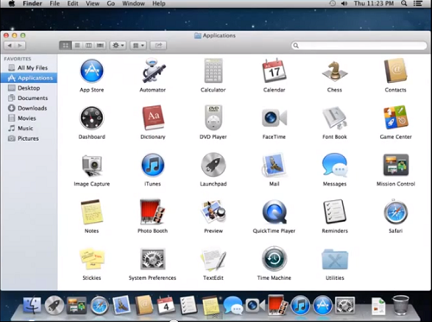432x322 pixels.
Task: Select Pictures in the sidebar
Action: (x=29, y=138)
